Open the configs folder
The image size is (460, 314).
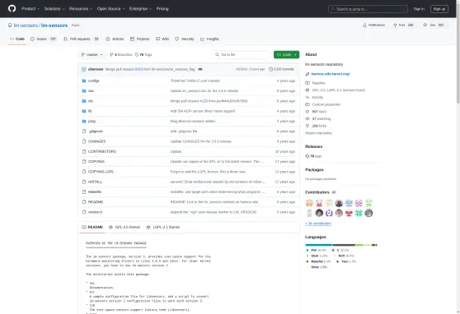[94, 81]
